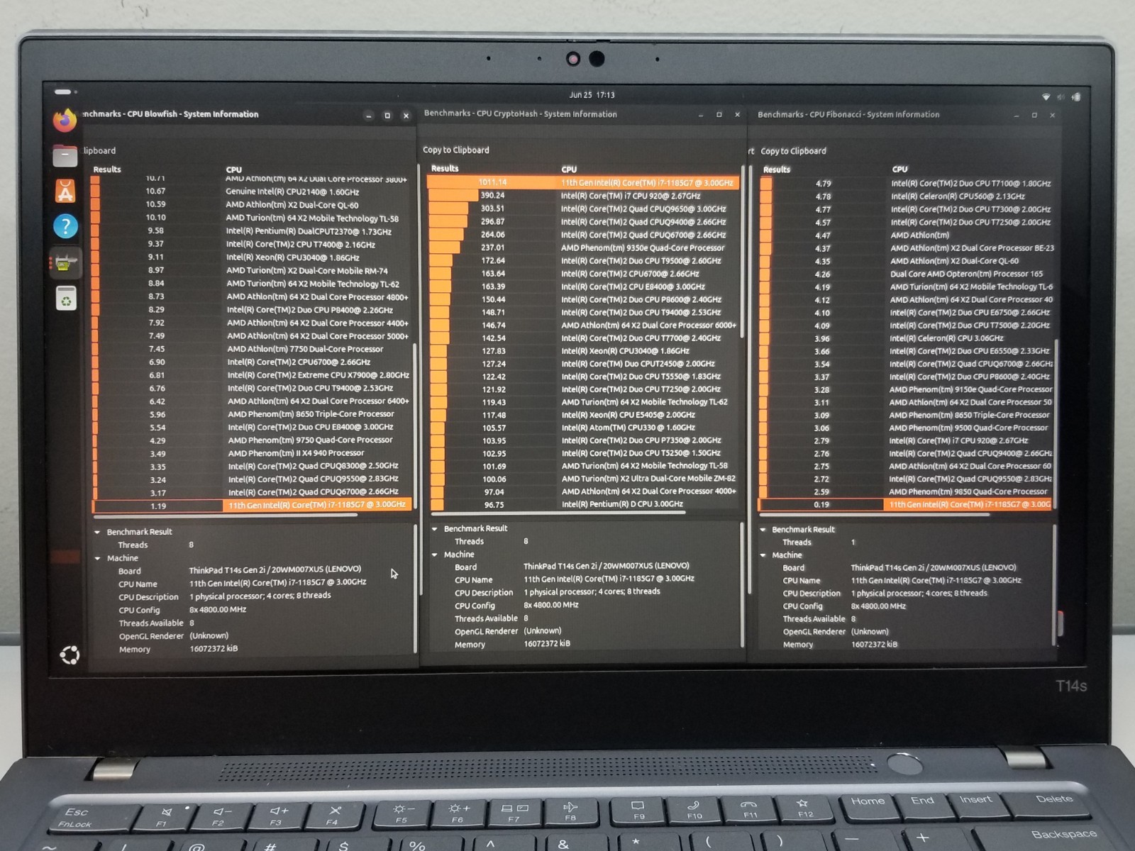Maximize the CPU Blowfish window

click(x=387, y=116)
